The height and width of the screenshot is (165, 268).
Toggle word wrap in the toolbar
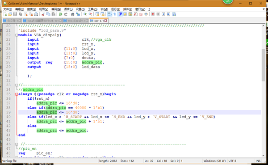point(109,14)
